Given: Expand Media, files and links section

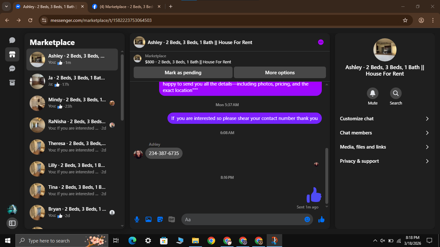Looking at the screenshot, I should (x=385, y=147).
